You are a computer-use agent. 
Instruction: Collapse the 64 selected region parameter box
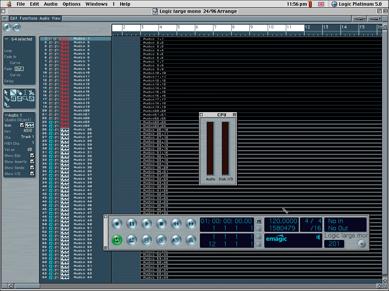[6, 39]
